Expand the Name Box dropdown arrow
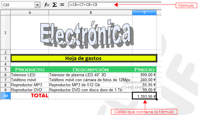Screen dimensions: 198x115 click(x=37, y=5)
